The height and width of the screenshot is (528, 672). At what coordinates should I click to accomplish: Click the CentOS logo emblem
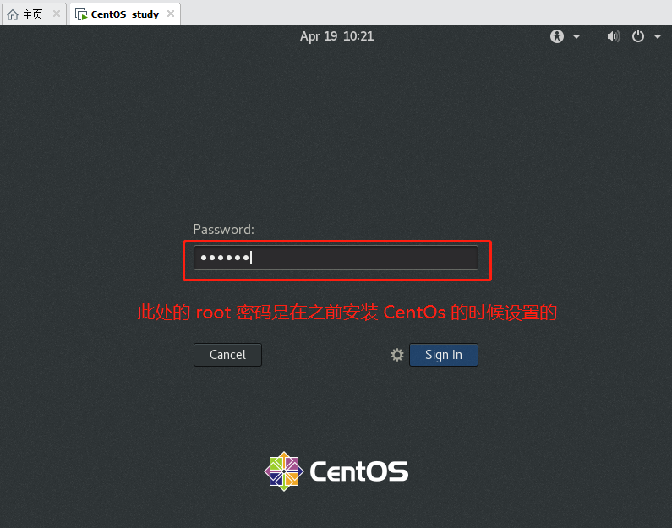283,471
